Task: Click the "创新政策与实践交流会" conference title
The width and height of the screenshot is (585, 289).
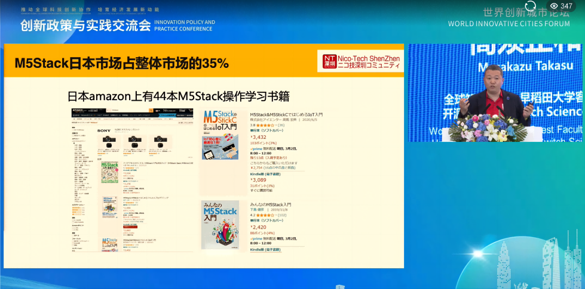Action: 86,25
